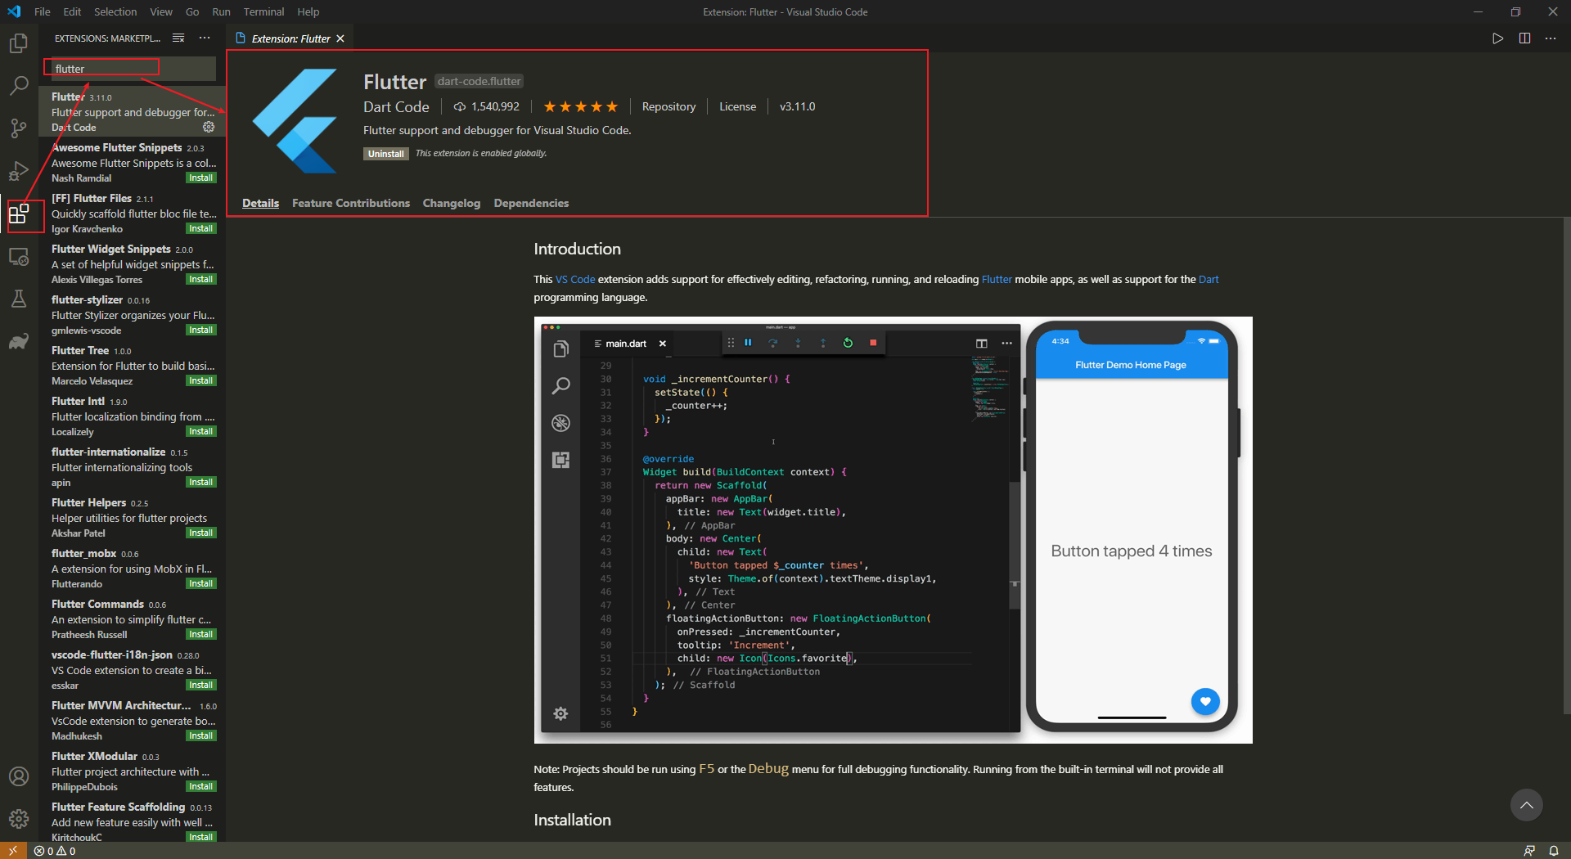This screenshot has height=859, width=1571.
Task: Install [FF] Flutter Files extension
Action: (x=200, y=228)
